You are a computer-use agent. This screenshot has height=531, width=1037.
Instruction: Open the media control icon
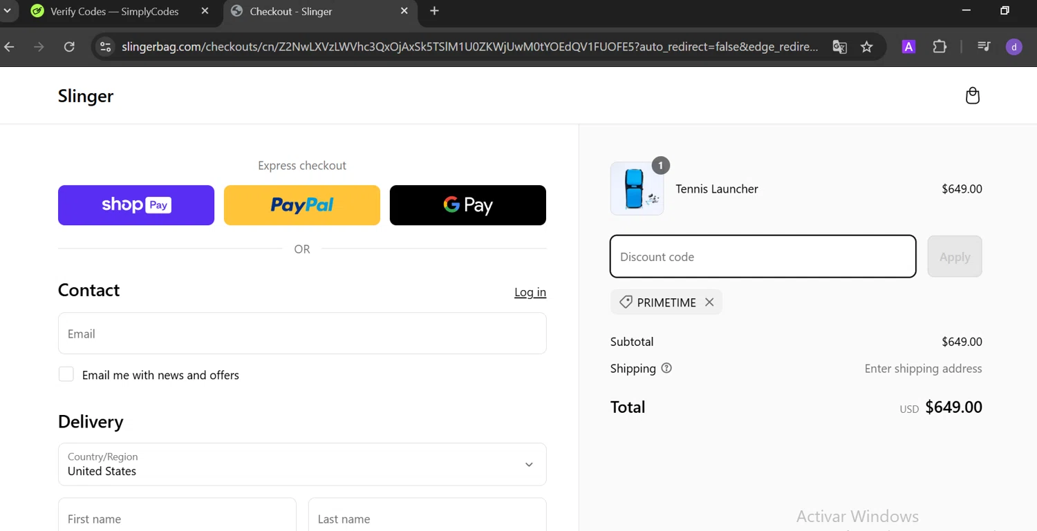[x=984, y=47]
